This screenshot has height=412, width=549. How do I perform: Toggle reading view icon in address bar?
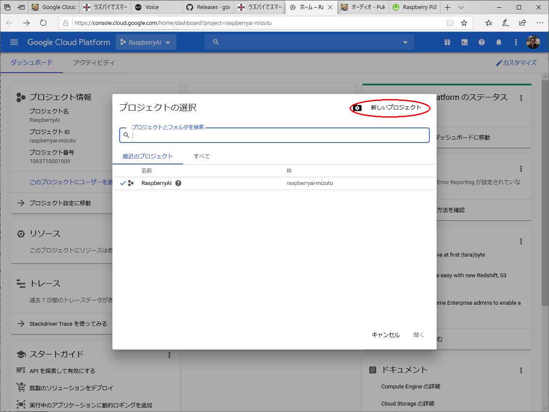click(450, 23)
